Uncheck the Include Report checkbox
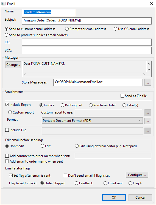 (7, 105)
